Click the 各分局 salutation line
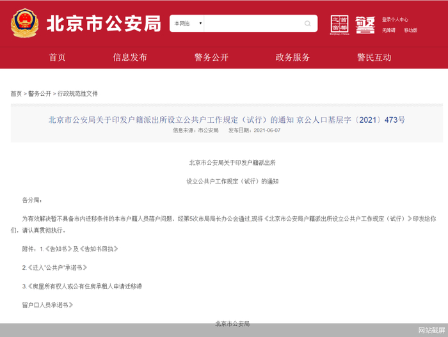This screenshot has width=448, height=337. coord(32,200)
